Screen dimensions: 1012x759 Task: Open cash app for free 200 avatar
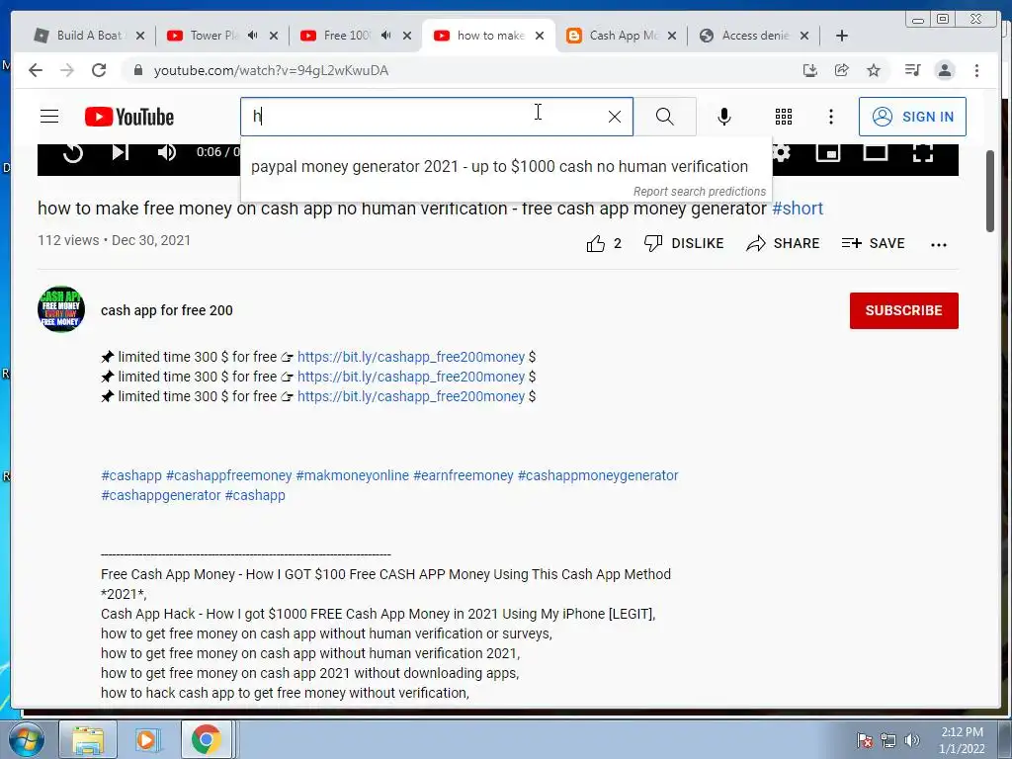pyautogui.click(x=61, y=309)
